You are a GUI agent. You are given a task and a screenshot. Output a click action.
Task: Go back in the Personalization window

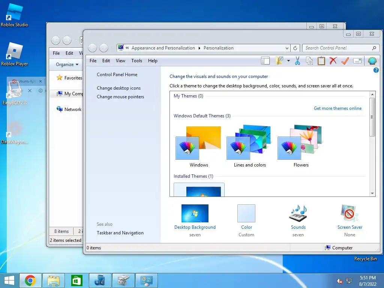92,48
